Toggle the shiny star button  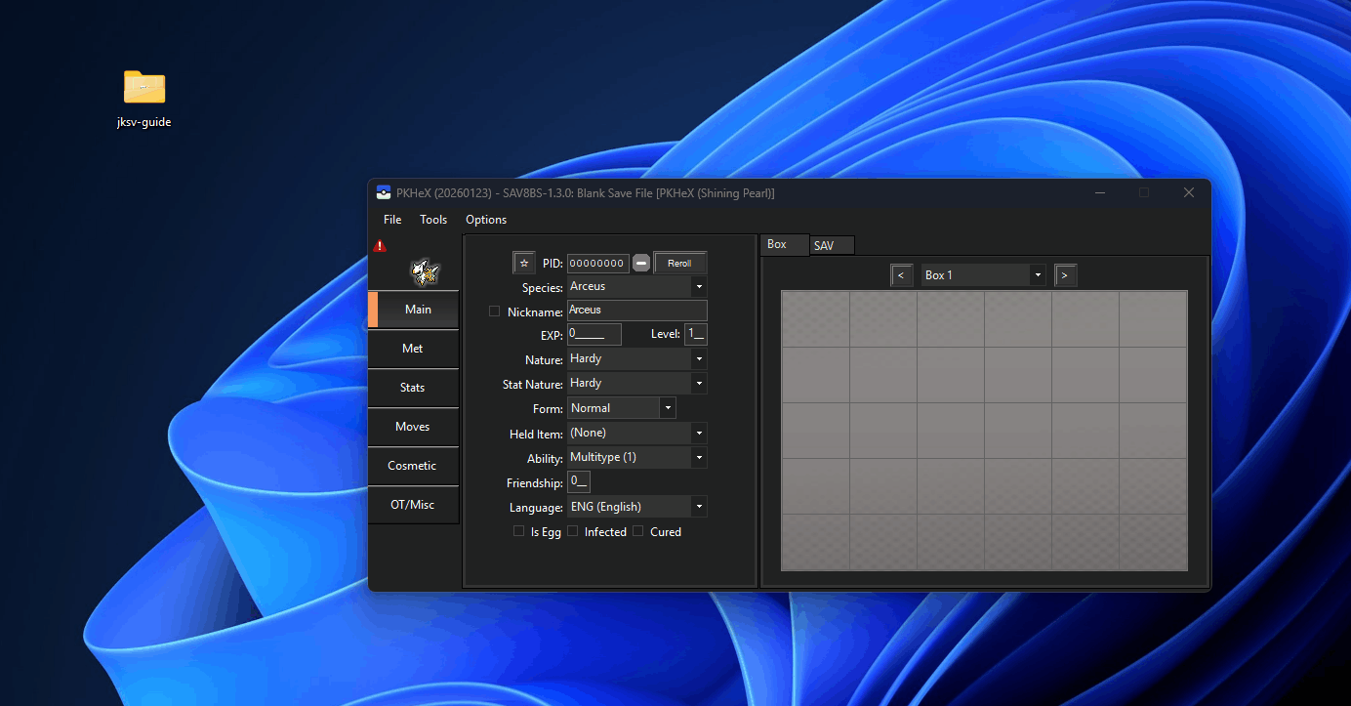coord(524,263)
